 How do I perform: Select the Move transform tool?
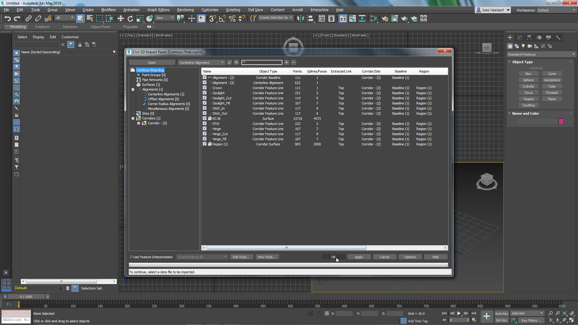coord(120,19)
